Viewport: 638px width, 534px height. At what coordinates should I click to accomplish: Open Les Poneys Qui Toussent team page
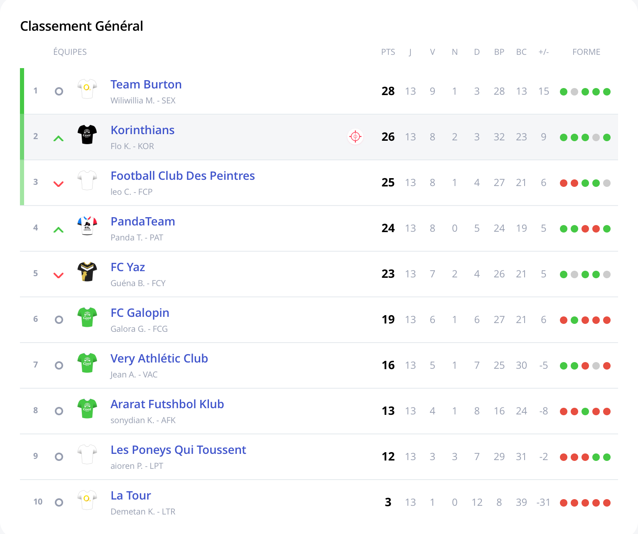(178, 450)
